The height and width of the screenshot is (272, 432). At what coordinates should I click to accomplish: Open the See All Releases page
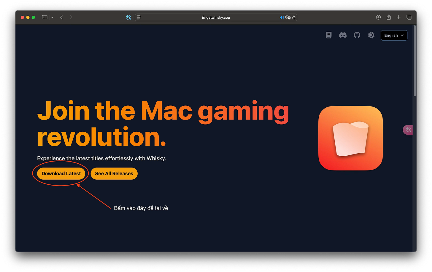point(114,173)
